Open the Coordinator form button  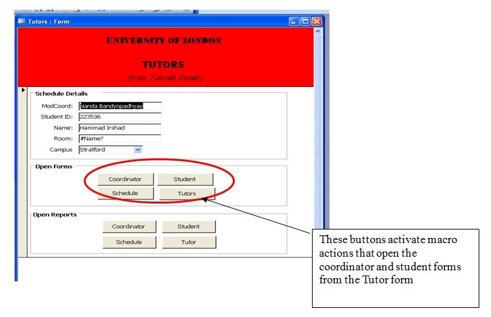click(126, 179)
